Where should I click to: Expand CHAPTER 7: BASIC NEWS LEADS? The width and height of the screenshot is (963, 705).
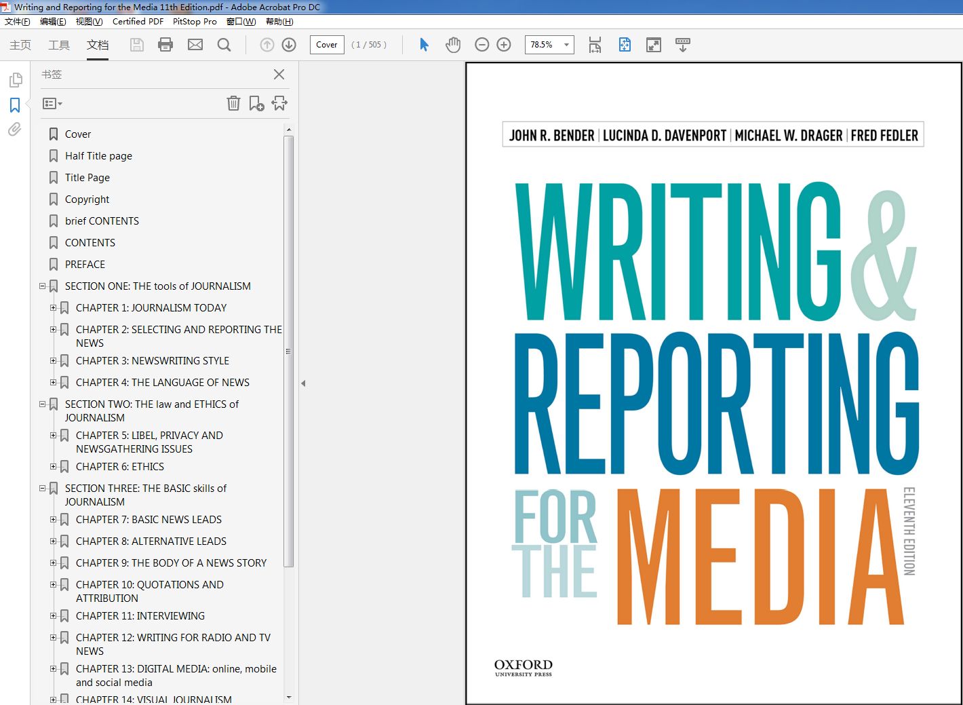tap(53, 520)
